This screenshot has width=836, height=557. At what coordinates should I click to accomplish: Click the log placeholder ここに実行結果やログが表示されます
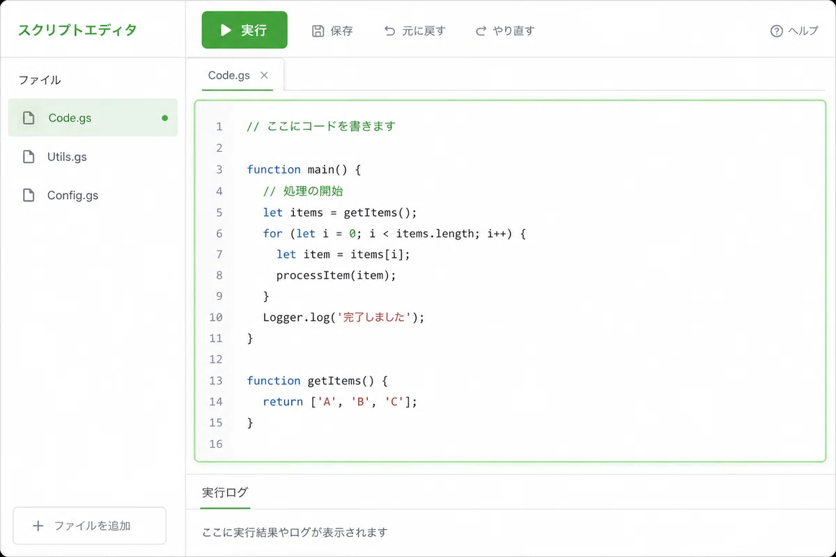(295, 533)
